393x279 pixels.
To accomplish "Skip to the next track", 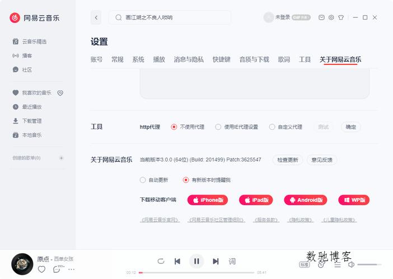I will 216,261.
